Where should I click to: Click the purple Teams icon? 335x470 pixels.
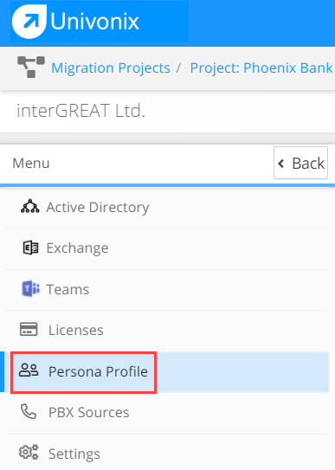coord(30,289)
